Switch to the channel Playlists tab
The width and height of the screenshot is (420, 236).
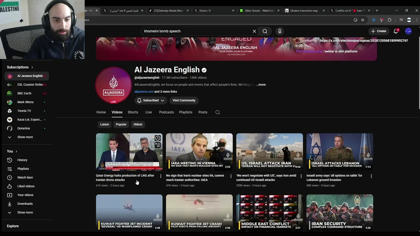pyautogui.click(x=186, y=112)
